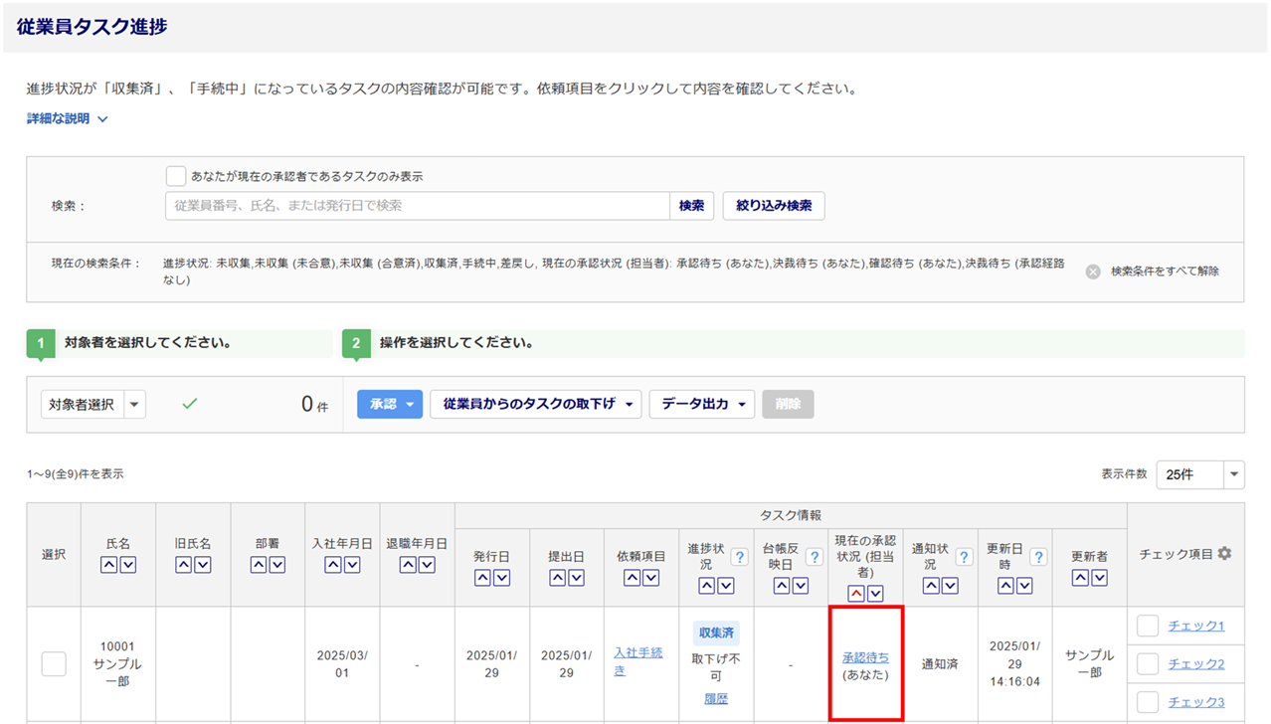This screenshot has width=1271, height=724.
Task: Click the help icon next to 通知状況
Action: coord(963,557)
